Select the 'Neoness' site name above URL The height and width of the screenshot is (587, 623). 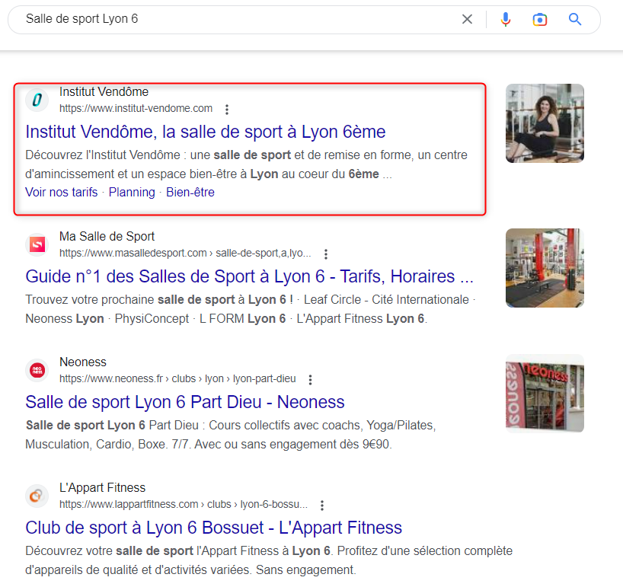83,362
